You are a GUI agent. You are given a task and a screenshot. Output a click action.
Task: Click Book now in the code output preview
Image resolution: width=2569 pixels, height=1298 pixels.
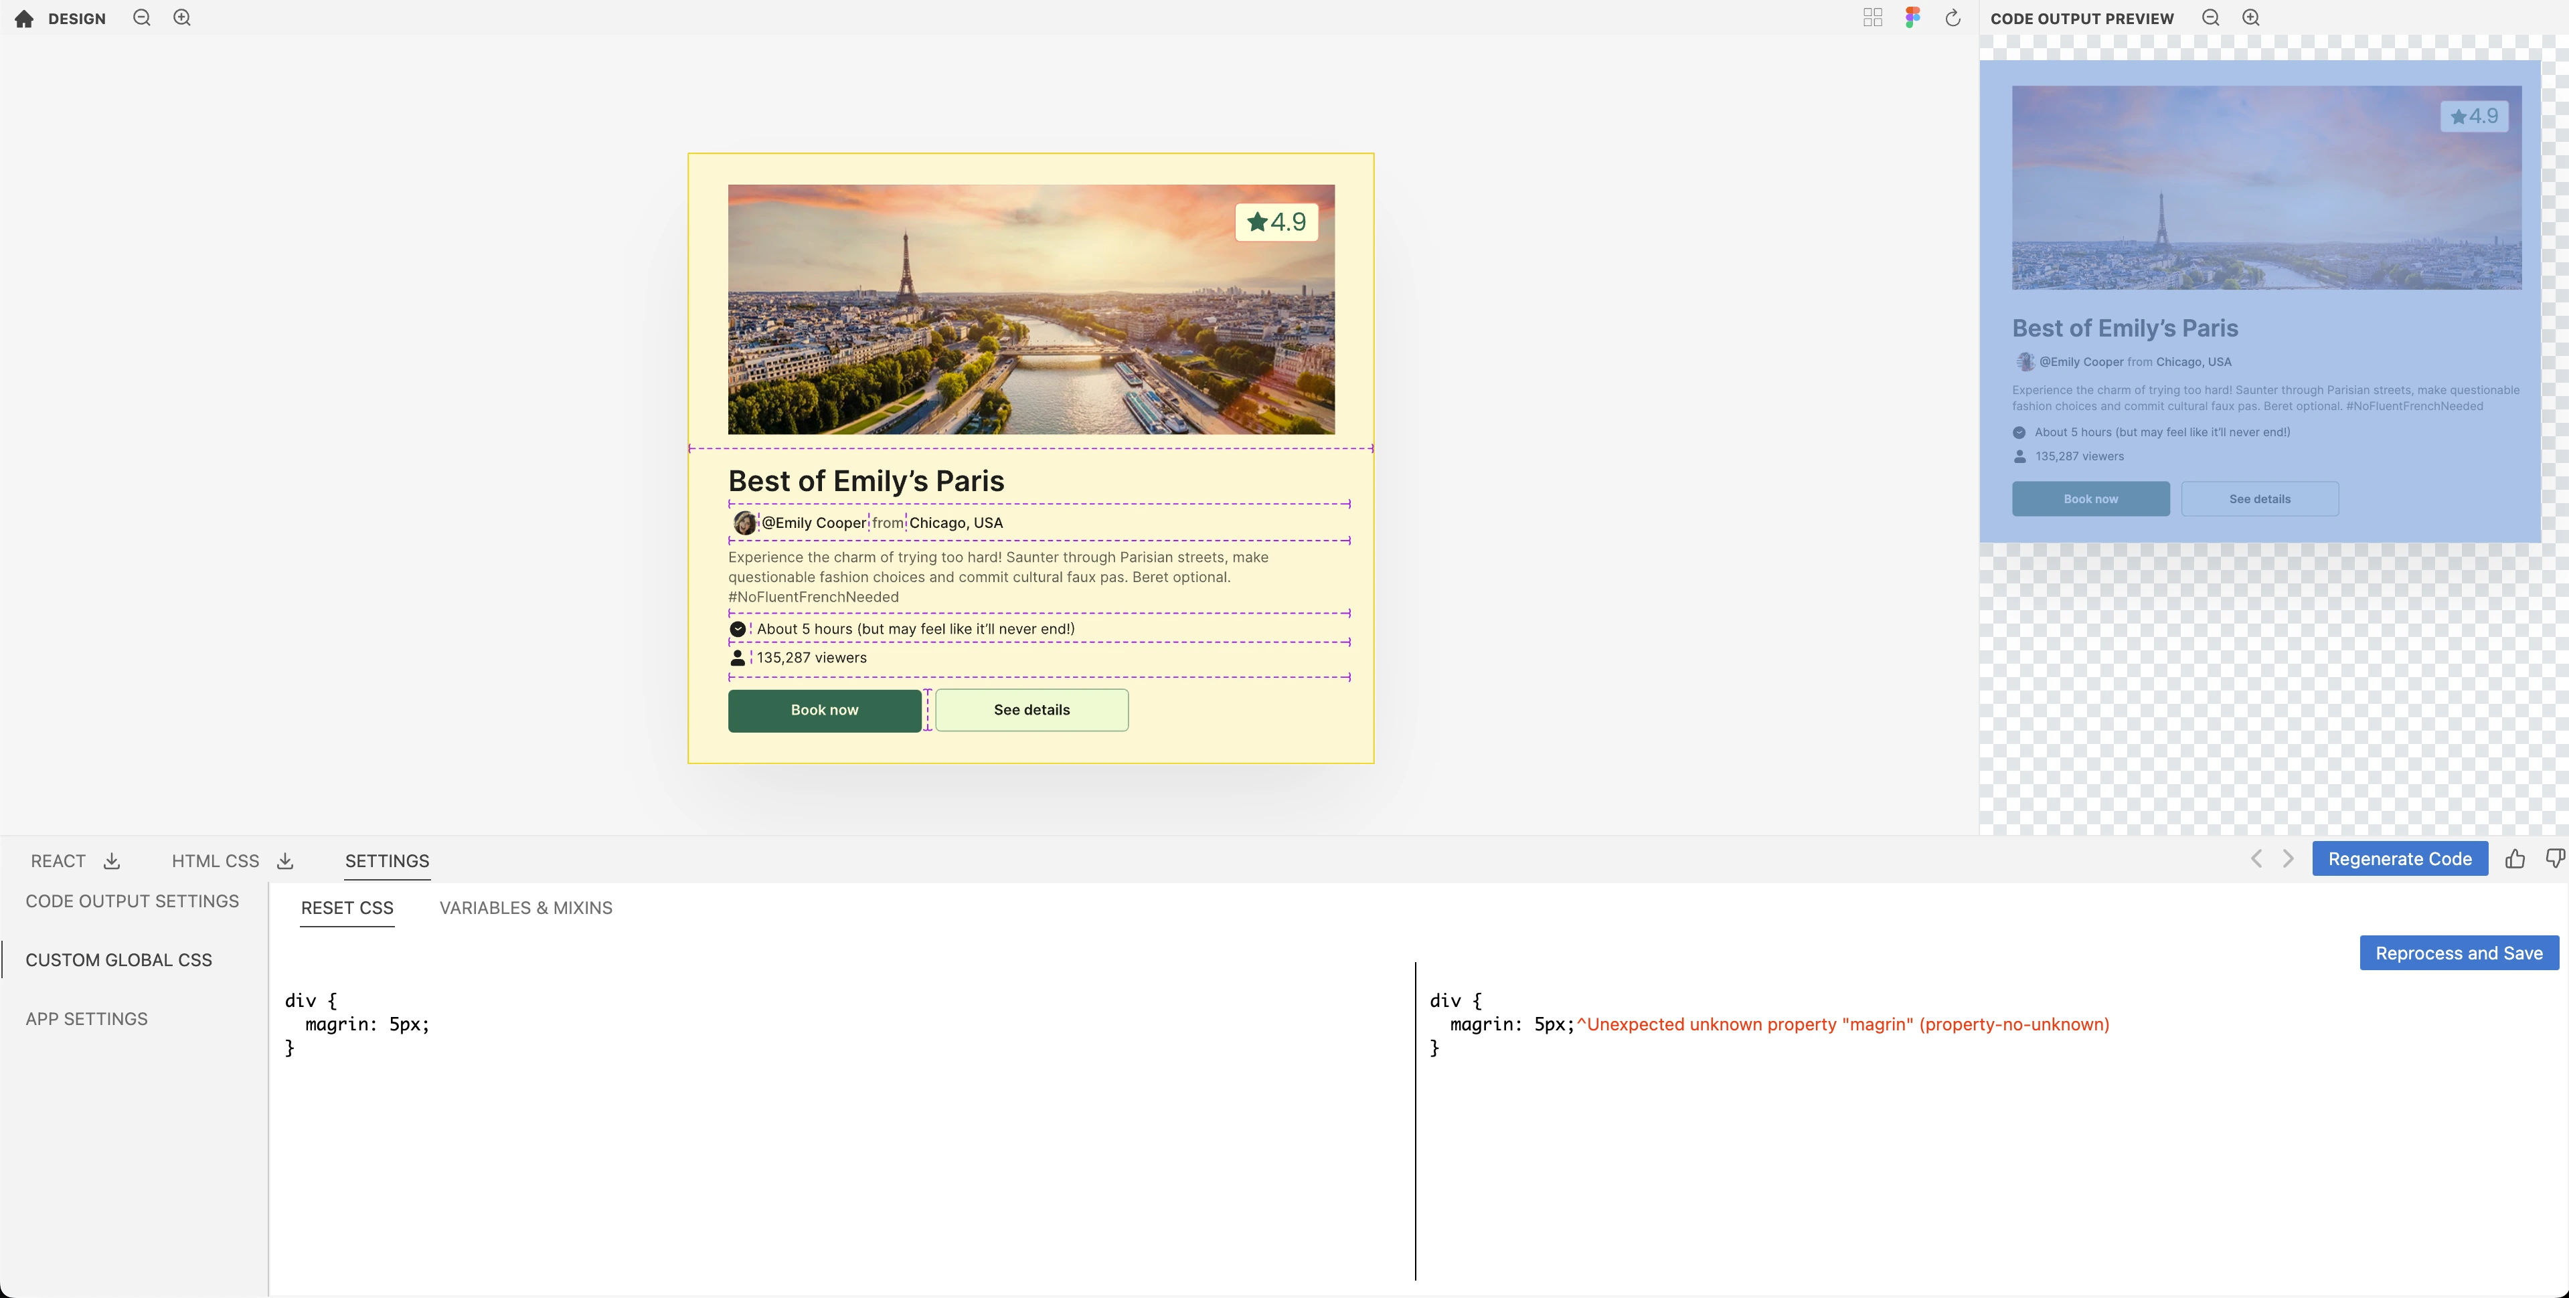(2090, 498)
